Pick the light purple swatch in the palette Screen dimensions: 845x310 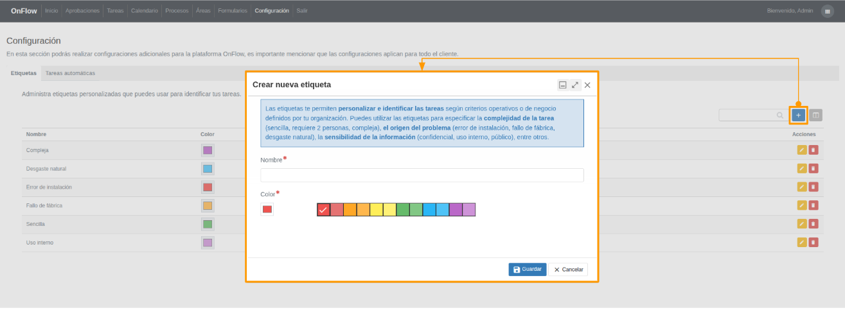point(468,210)
